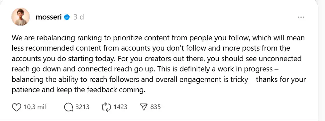
Task: Repost using the circular arrows icon
Action: pos(107,107)
